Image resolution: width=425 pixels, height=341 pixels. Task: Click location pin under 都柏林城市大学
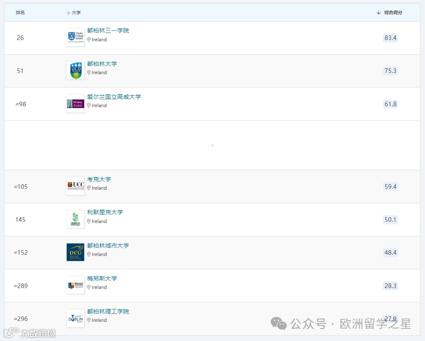89,254
